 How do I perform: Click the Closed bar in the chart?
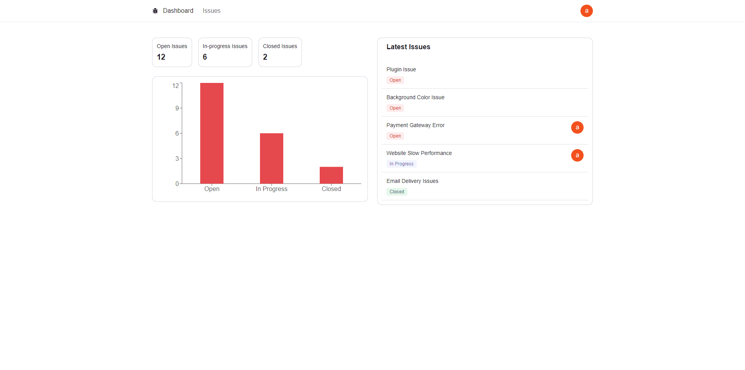(331, 174)
